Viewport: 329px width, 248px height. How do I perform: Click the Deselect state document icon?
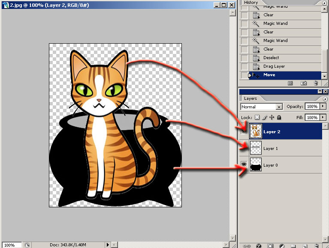pyautogui.click(x=256, y=58)
